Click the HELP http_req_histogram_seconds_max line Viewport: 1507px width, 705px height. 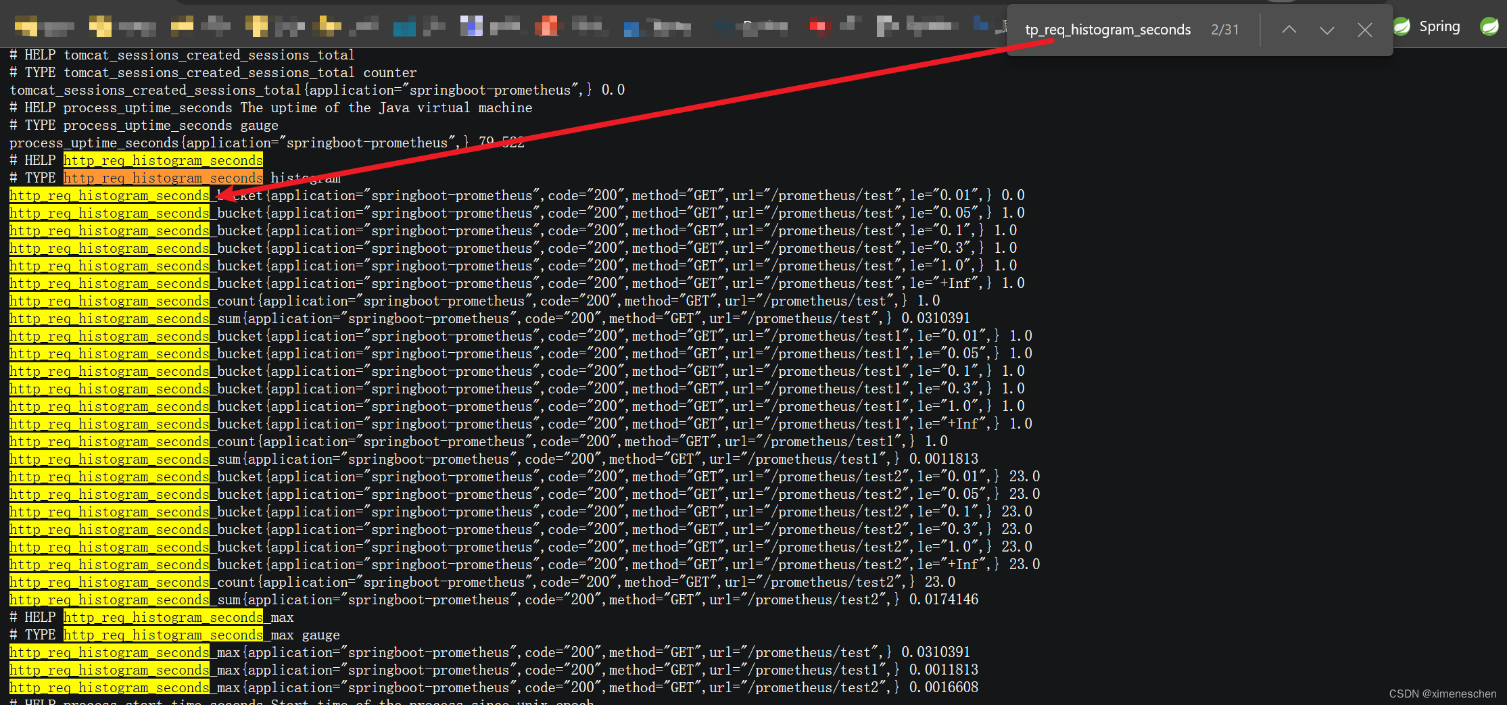[151, 617]
